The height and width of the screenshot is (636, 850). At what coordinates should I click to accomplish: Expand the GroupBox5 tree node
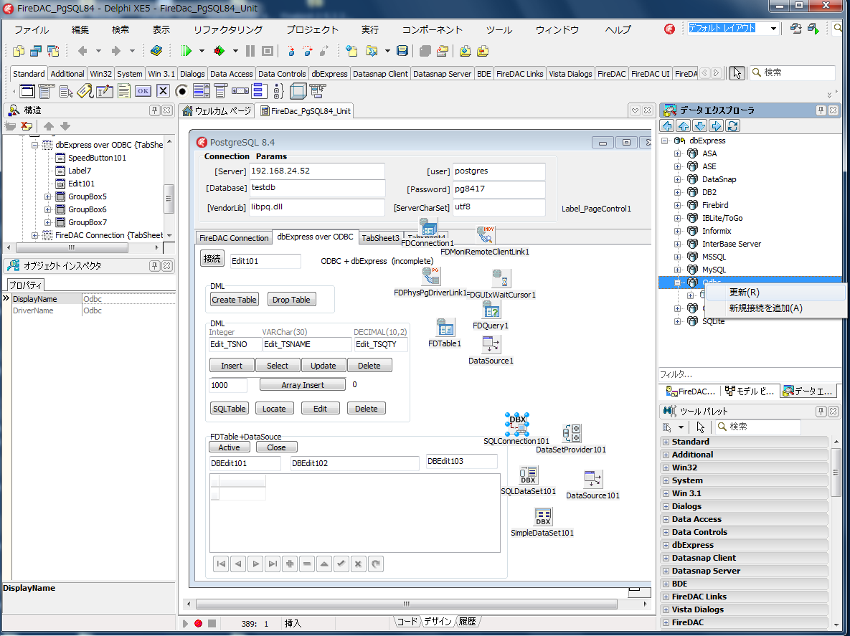click(x=48, y=196)
